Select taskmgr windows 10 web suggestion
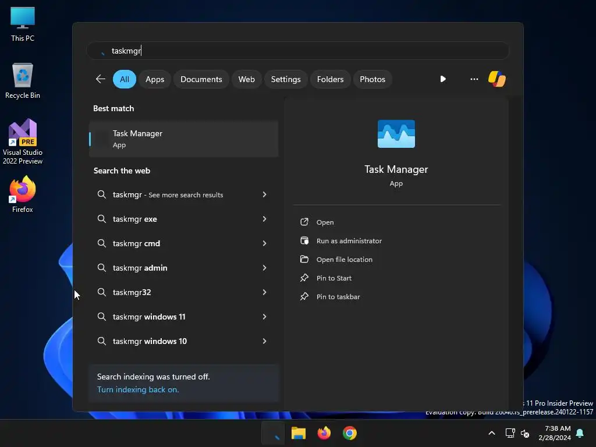 pos(183,341)
